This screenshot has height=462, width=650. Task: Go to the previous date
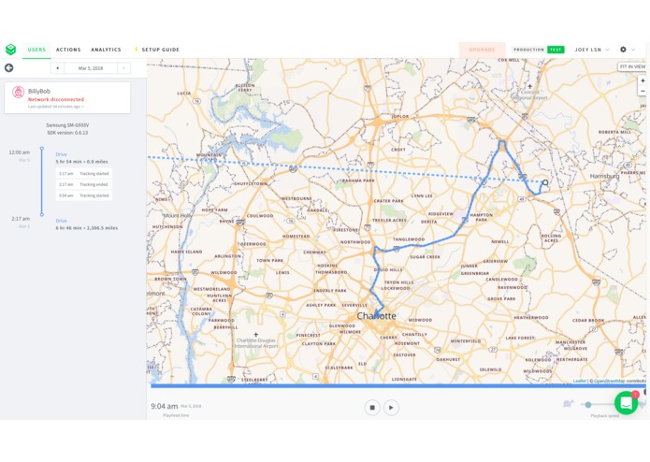[x=57, y=68]
